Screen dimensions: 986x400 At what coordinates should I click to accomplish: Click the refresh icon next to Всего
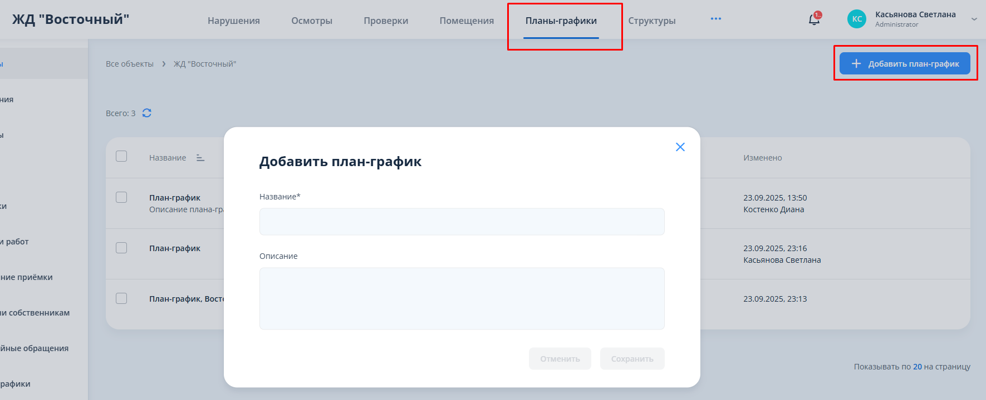147,113
